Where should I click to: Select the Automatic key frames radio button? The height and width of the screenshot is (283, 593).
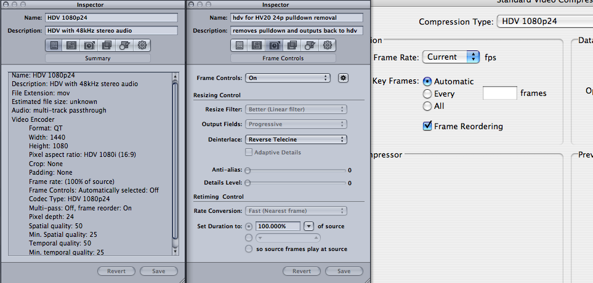pos(427,81)
